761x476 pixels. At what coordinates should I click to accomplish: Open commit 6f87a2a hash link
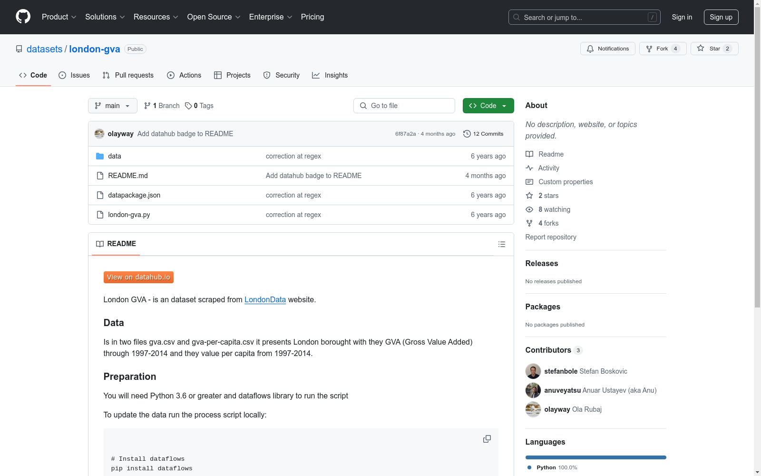pos(405,134)
